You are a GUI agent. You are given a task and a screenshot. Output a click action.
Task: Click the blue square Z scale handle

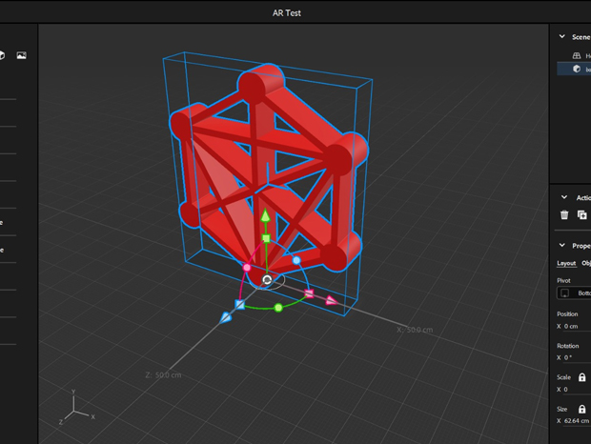point(240,305)
